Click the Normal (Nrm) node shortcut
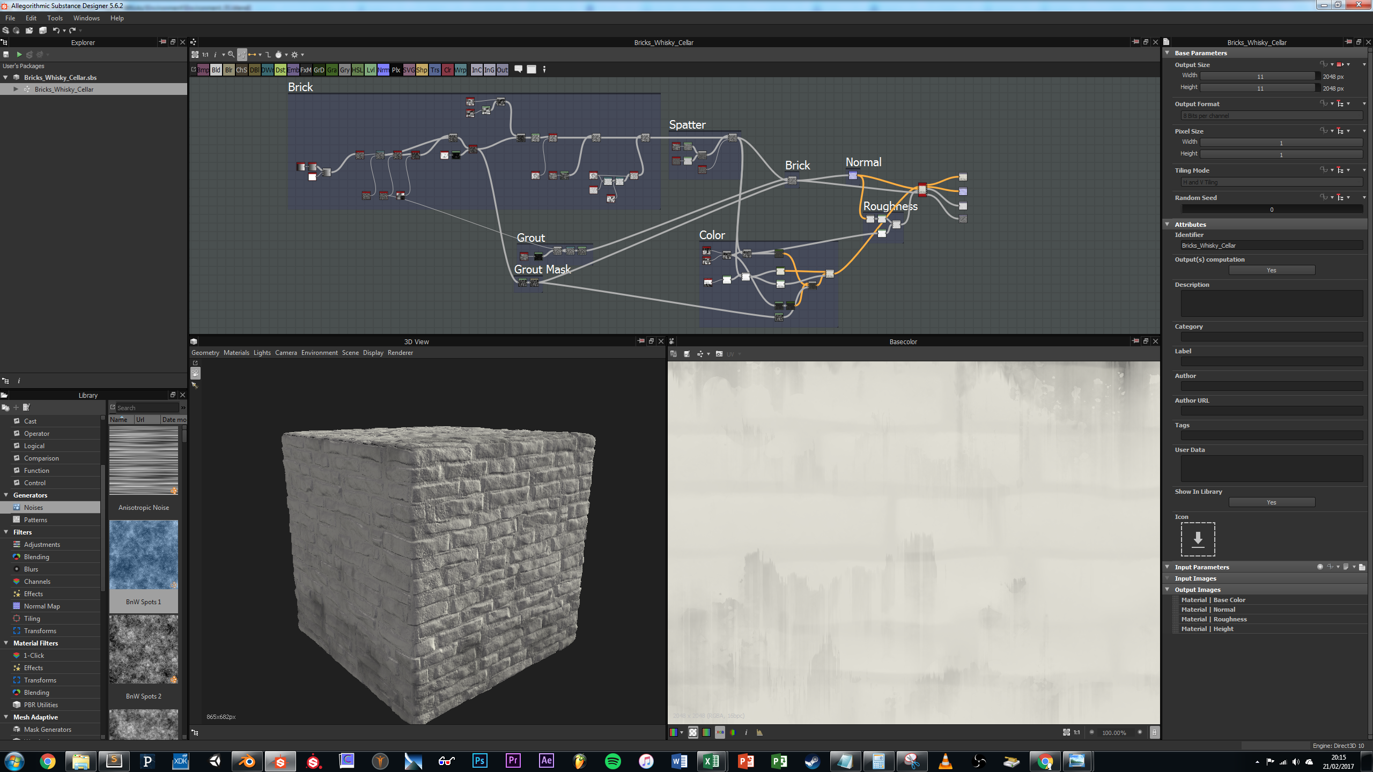The width and height of the screenshot is (1373, 772). pyautogui.click(x=383, y=70)
